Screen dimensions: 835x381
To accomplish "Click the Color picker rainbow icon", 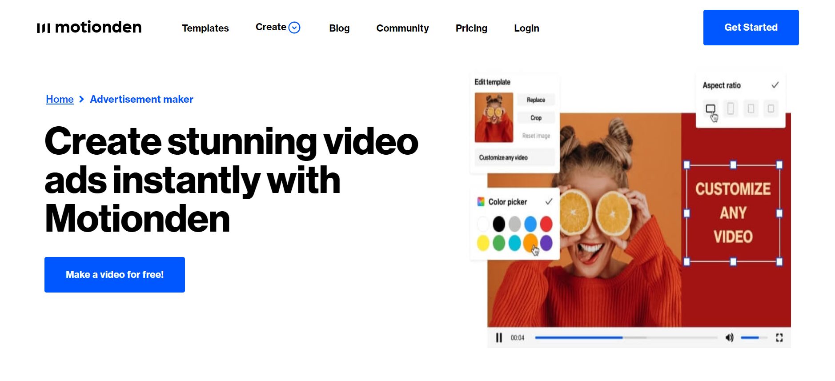I will tap(481, 202).
